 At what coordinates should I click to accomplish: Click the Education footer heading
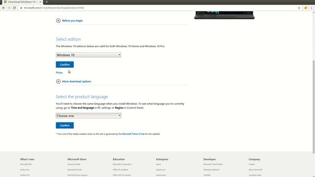tap(119, 159)
